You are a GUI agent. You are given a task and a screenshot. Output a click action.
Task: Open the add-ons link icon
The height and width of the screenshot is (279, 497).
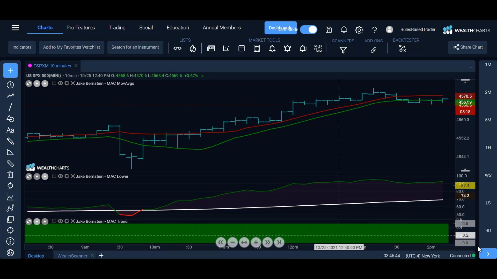coord(373,50)
